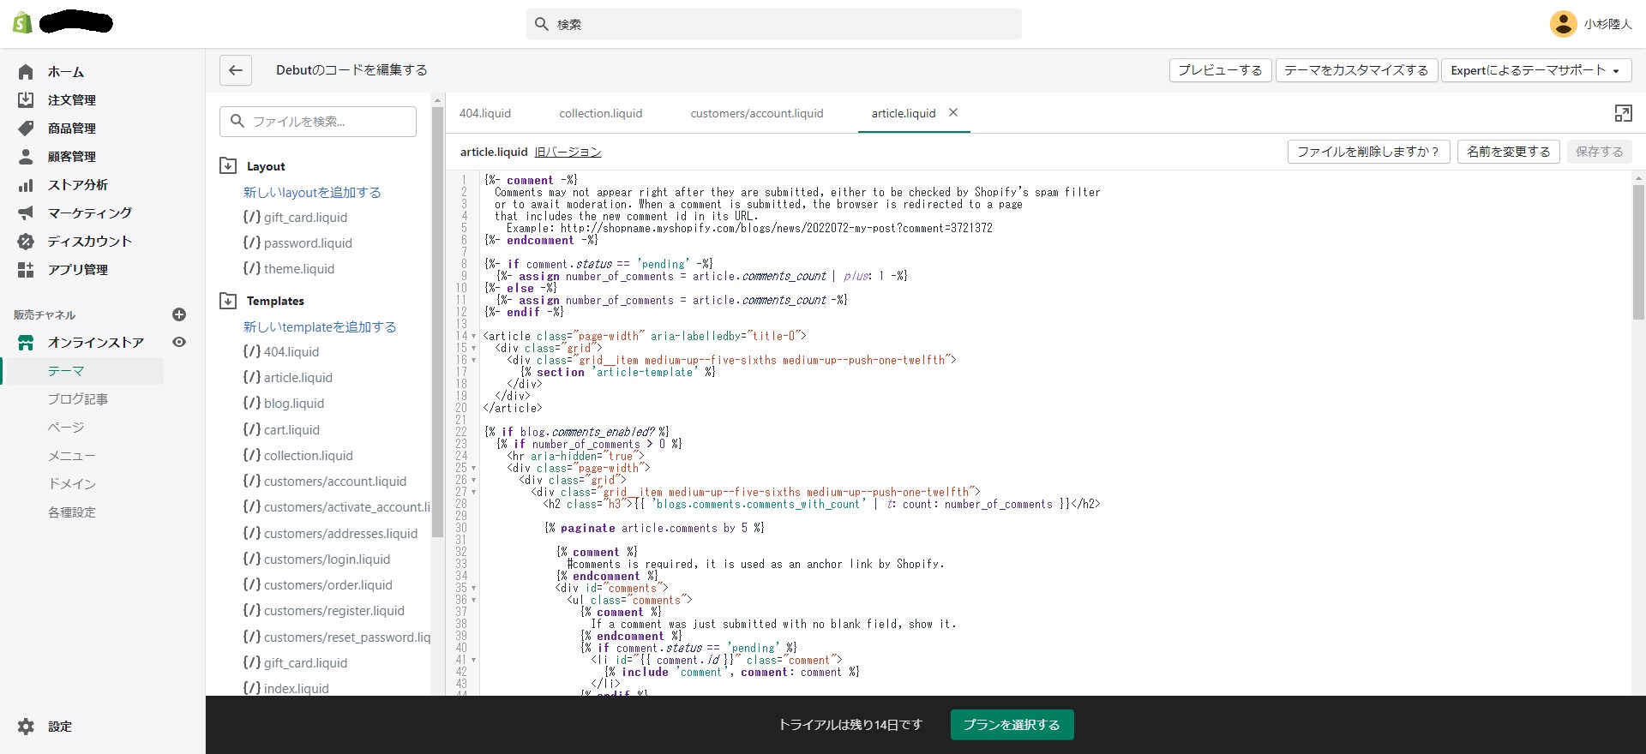View online store with eye icon
Viewport: 1646px width, 754px height.
pyautogui.click(x=179, y=342)
